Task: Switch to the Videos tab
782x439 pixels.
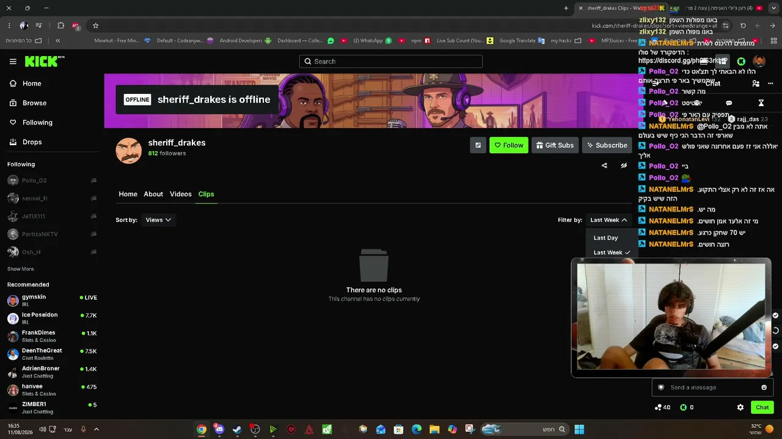Action: point(180,194)
